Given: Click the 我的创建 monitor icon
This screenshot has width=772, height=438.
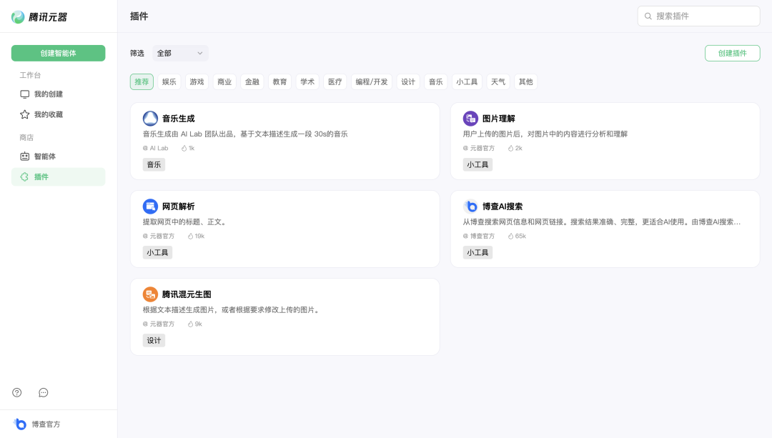Looking at the screenshot, I should pos(24,94).
